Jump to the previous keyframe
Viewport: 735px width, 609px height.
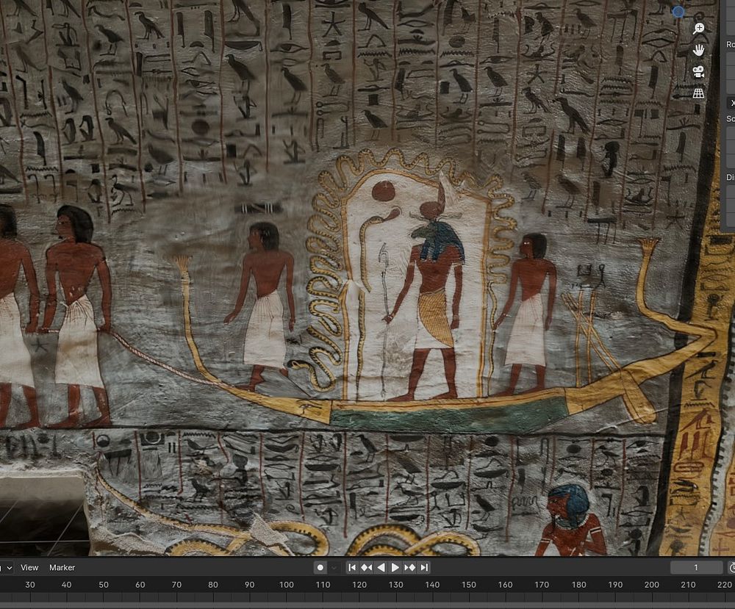[366, 567]
